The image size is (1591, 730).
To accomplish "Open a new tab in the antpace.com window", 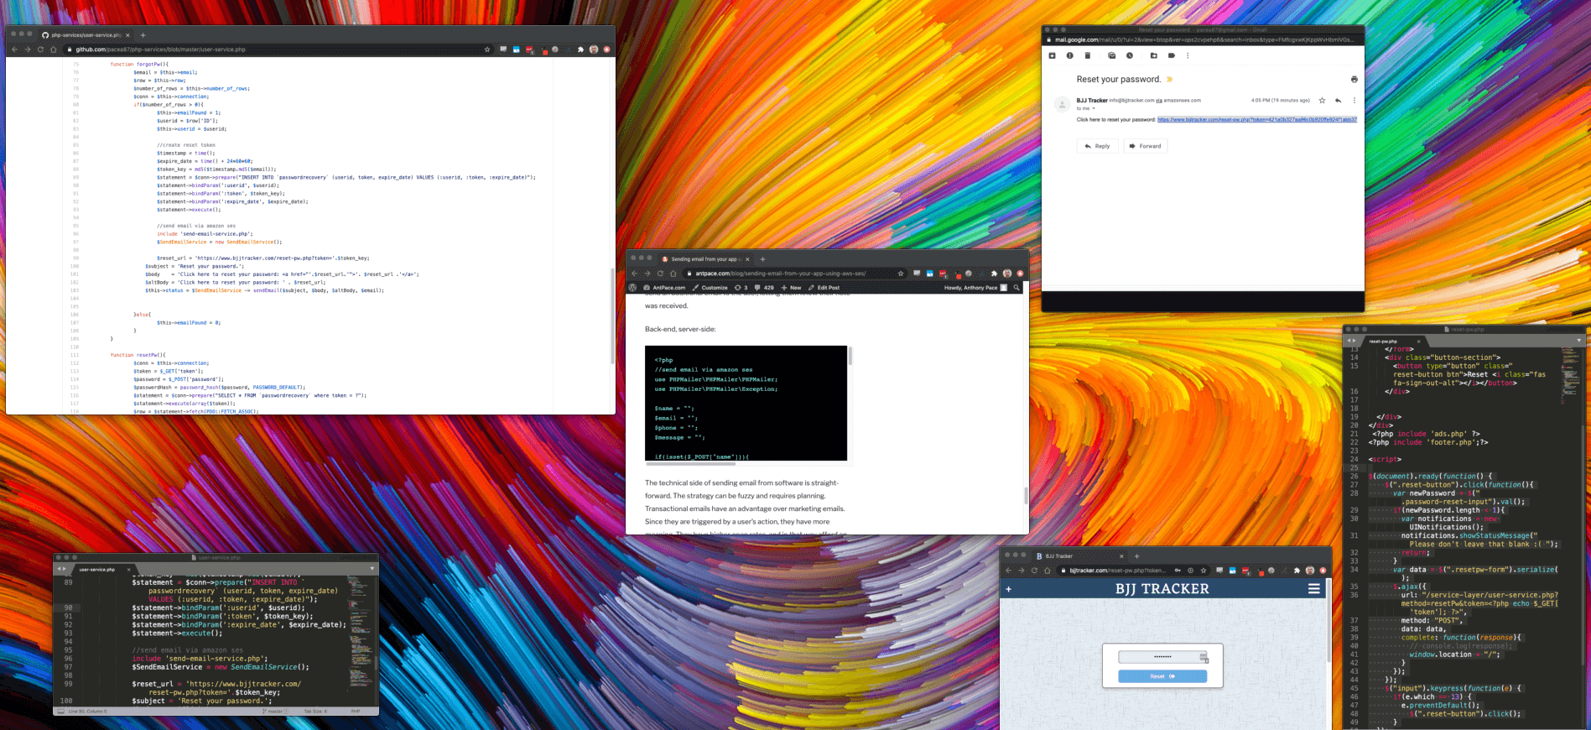I will point(762,259).
